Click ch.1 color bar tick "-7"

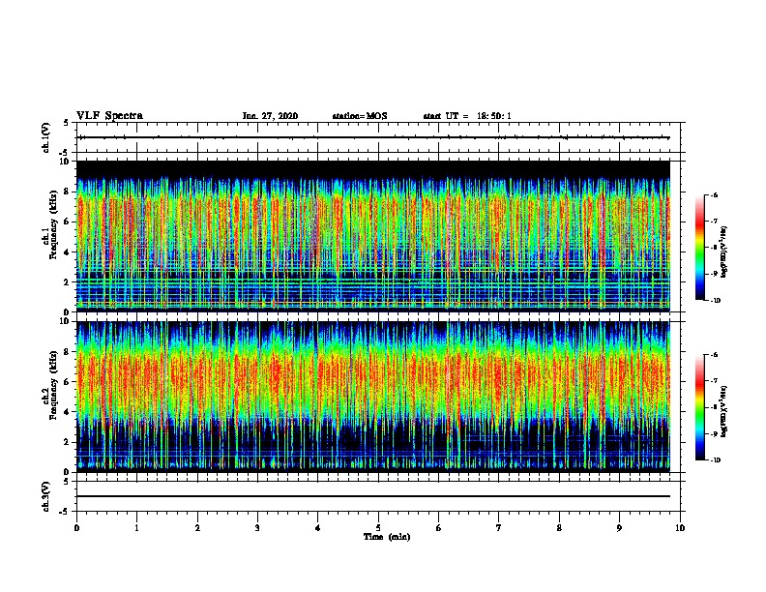click(x=714, y=222)
